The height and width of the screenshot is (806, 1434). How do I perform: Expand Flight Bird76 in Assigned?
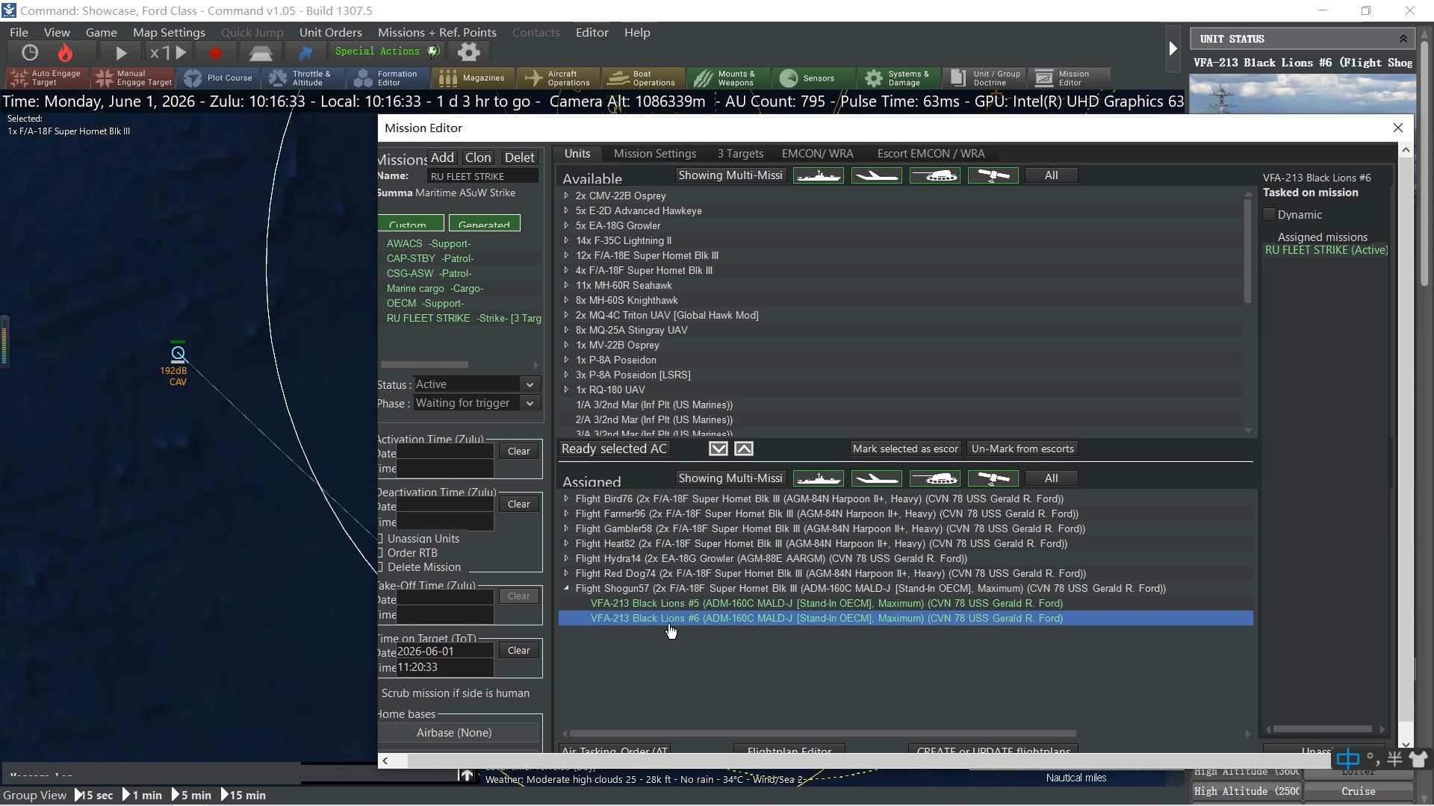click(x=566, y=499)
